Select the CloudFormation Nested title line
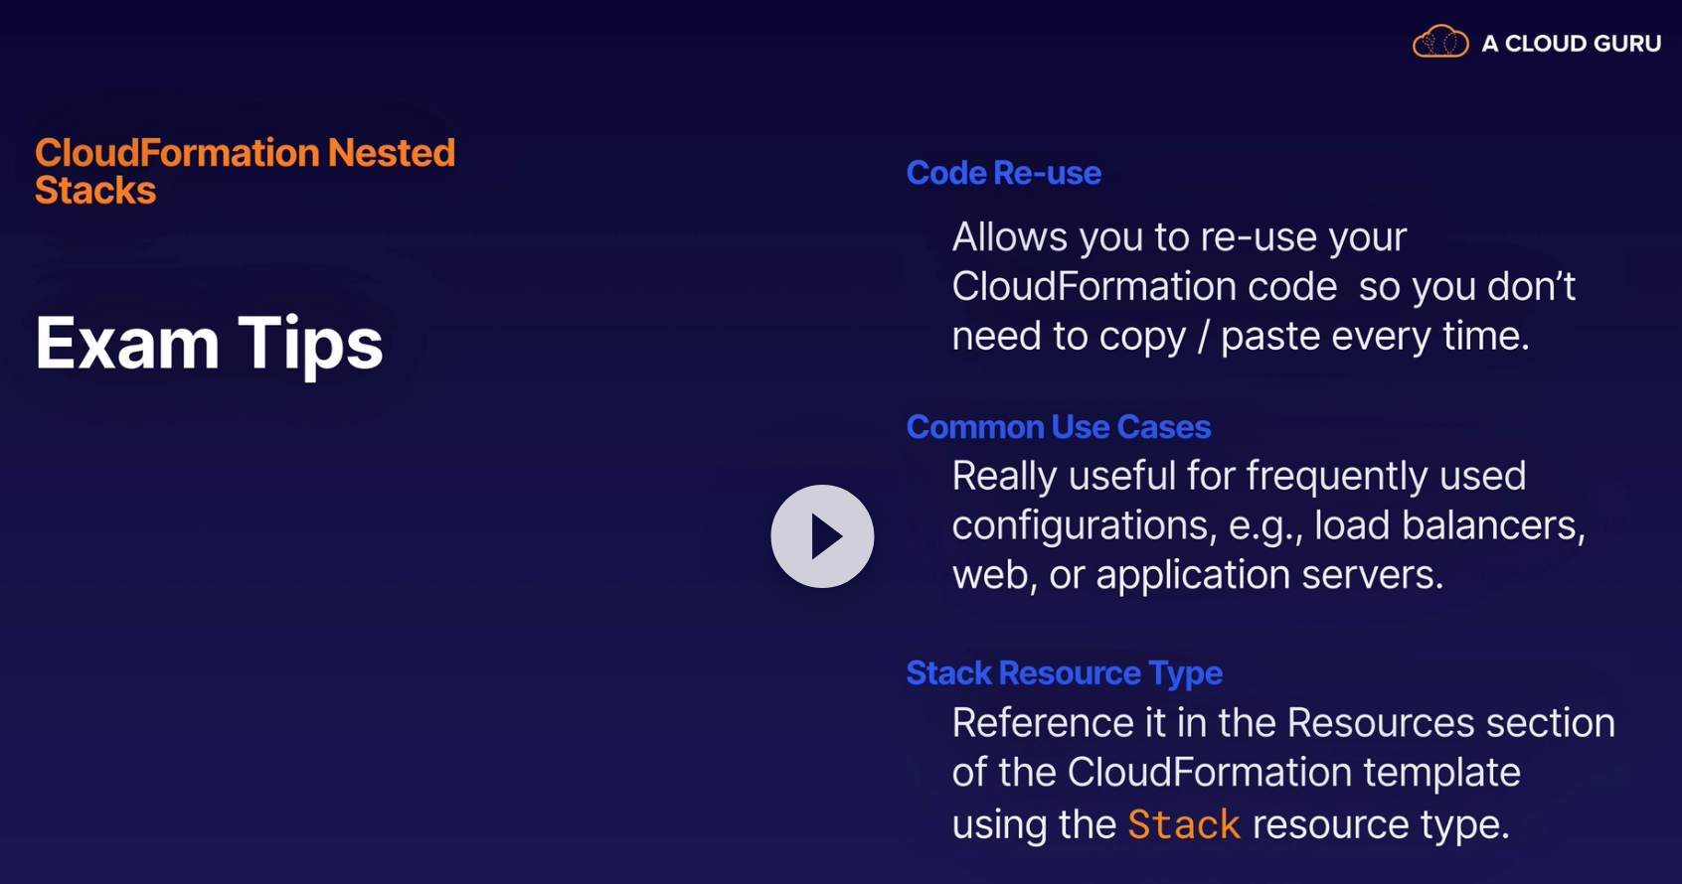The image size is (1682, 884). (x=245, y=153)
